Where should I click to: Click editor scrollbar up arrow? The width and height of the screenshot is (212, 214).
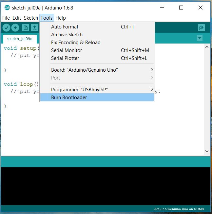[x=207, y=47]
